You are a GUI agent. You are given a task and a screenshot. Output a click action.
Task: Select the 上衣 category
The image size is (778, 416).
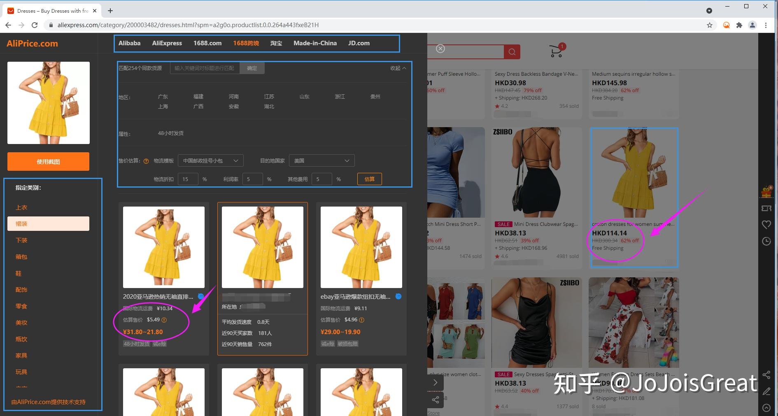click(x=21, y=207)
